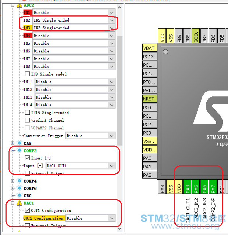Image resolution: width=228 pixels, height=235 pixels.
Task: Select pin PC2 on the chip
Action: pos(150,124)
